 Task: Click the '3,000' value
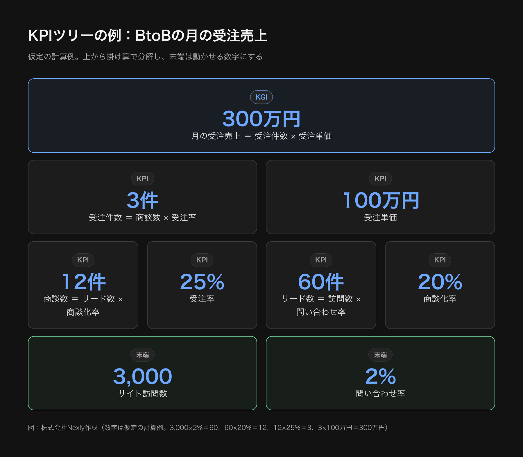pos(142,376)
